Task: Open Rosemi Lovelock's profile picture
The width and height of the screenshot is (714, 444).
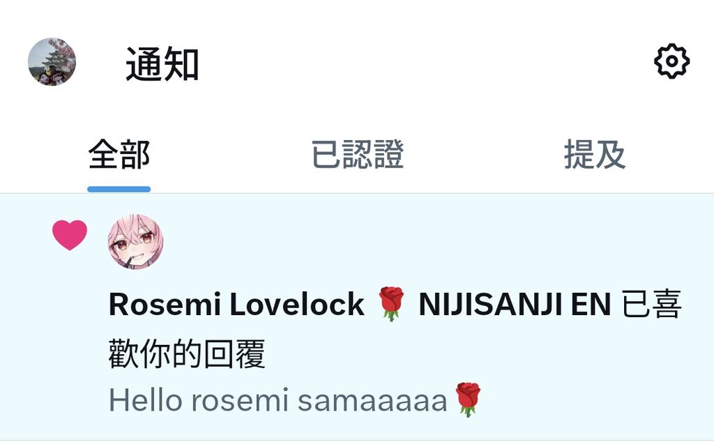Action: coord(136,242)
